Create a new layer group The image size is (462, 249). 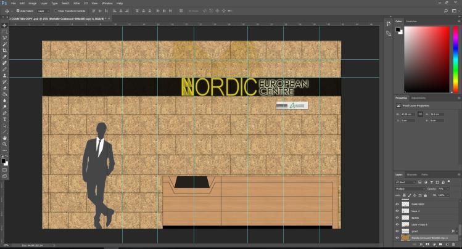440,244
